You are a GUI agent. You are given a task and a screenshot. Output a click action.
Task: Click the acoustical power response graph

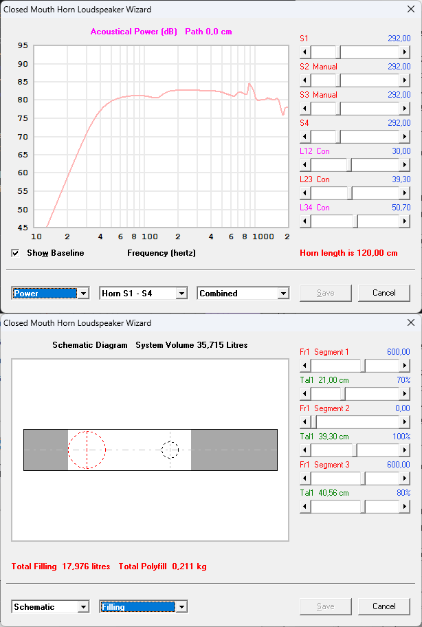click(x=161, y=136)
